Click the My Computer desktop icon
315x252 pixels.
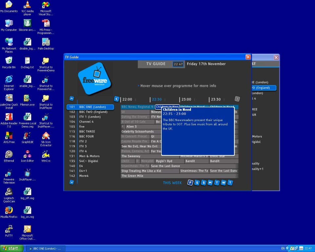coord(9,25)
